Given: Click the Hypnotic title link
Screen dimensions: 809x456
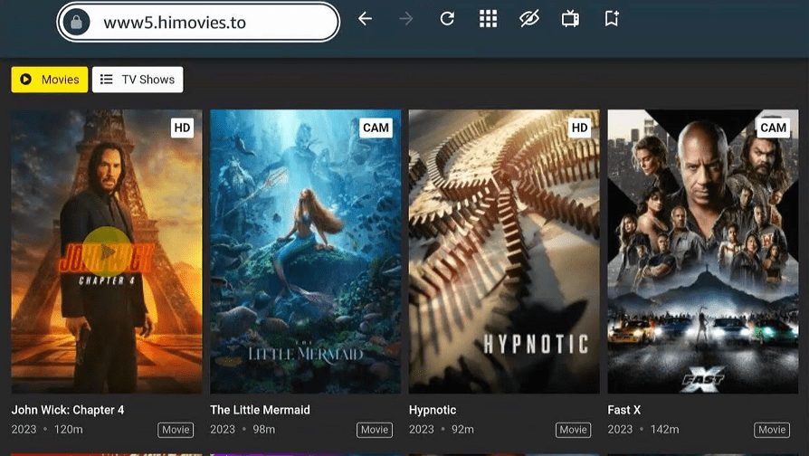Looking at the screenshot, I should [433, 410].
